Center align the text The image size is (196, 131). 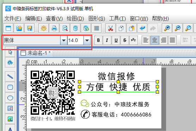click(155, 40)
